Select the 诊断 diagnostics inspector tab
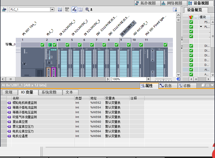Viewport: 215px width, 158px height. click(187, 86)
